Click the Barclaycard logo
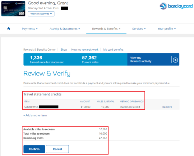Screen dimensions: 194x156 pyautogui.click(x=176, y=6)
